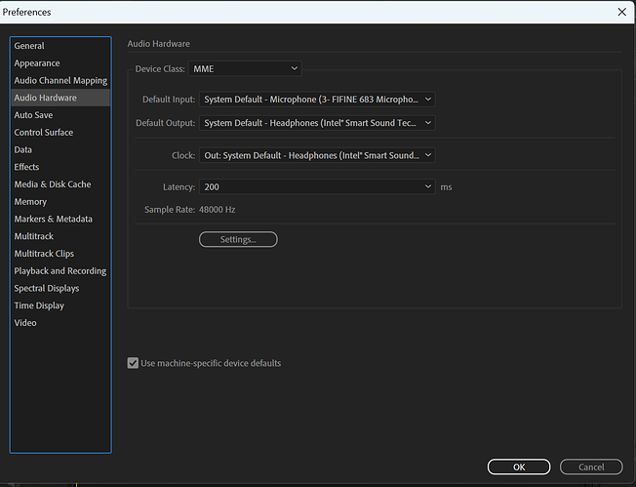This screenshot has width=636, height=487.
Task: Open Audio Channel Mapping preferences
Action: [x=60, y=80]
